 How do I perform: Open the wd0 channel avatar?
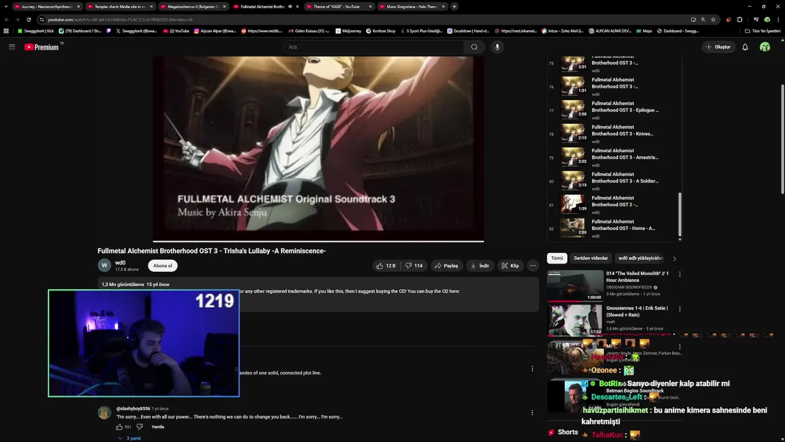[104, 265]
